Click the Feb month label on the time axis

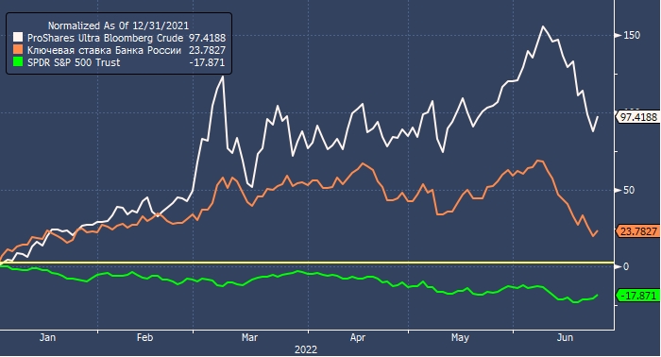tap(144, 337)
